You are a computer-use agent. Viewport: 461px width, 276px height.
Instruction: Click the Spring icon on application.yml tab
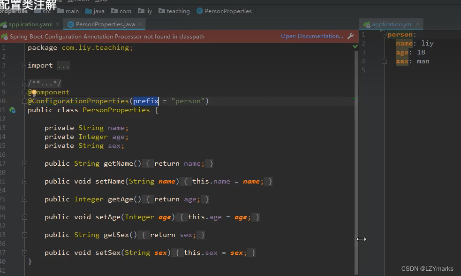click(367, 25)
